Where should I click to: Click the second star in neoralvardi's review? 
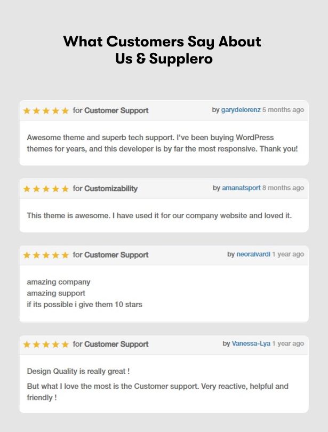tap(36, 255)
